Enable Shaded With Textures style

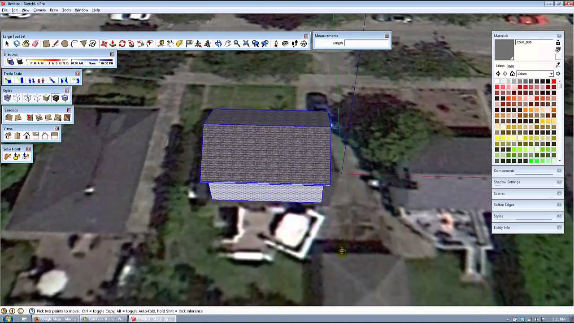56,98
